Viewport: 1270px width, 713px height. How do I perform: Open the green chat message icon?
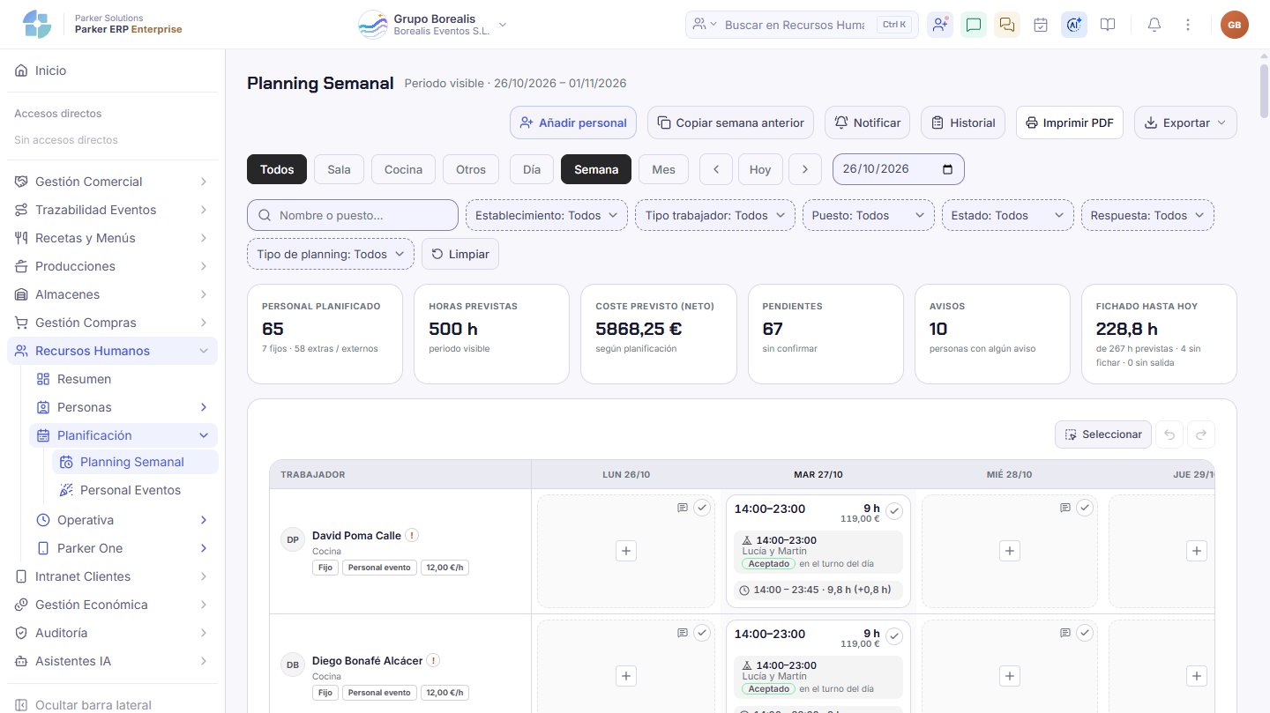[974, 25]
